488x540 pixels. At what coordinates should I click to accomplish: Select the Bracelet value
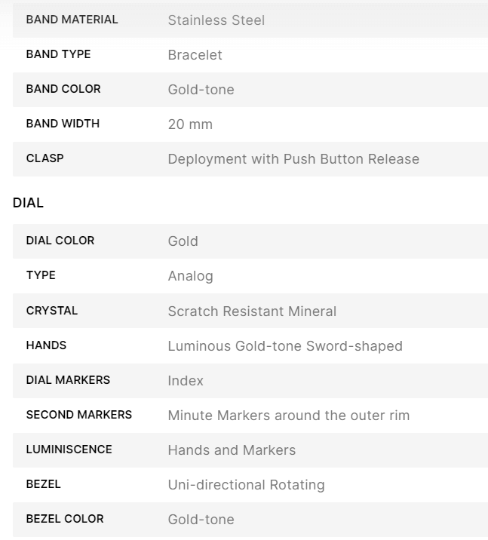tap(195, 55)
